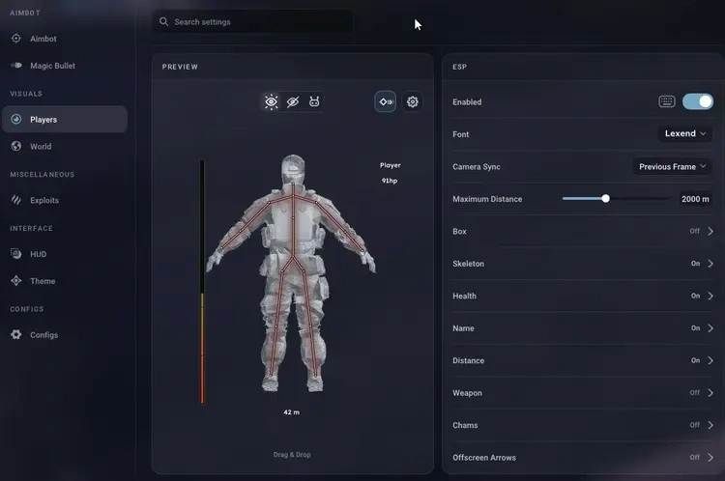Click the Offscreen Arrows row label
This screenshot has height=481, width=725.
pyautogui.click(x=484, y=458)
